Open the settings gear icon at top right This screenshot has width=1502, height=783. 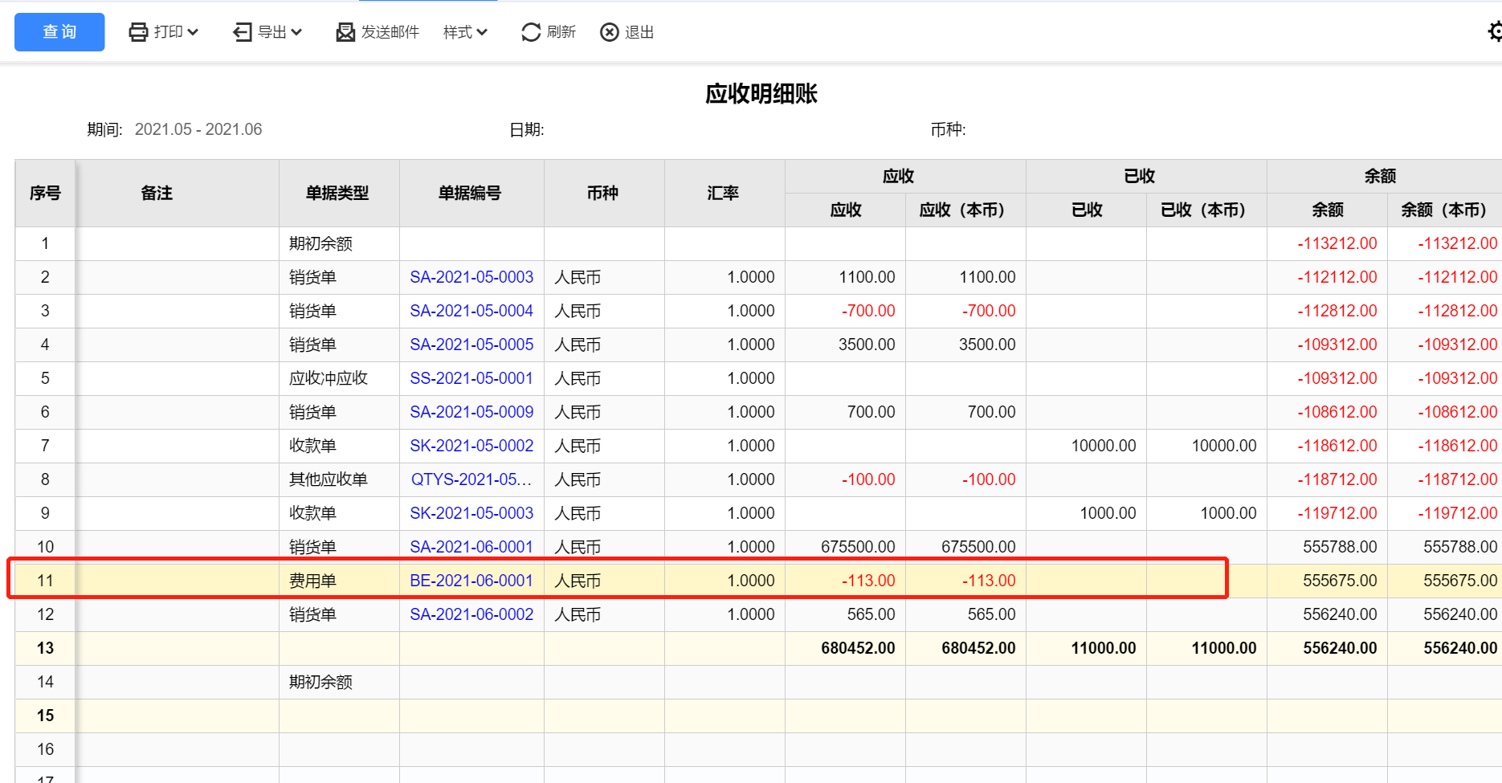[1495, 31]
